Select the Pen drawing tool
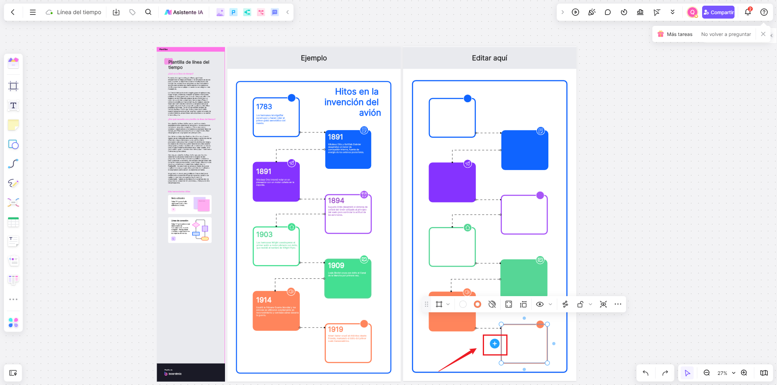The width and height of the screenshot is (777, 385). (x=13, y=183)
